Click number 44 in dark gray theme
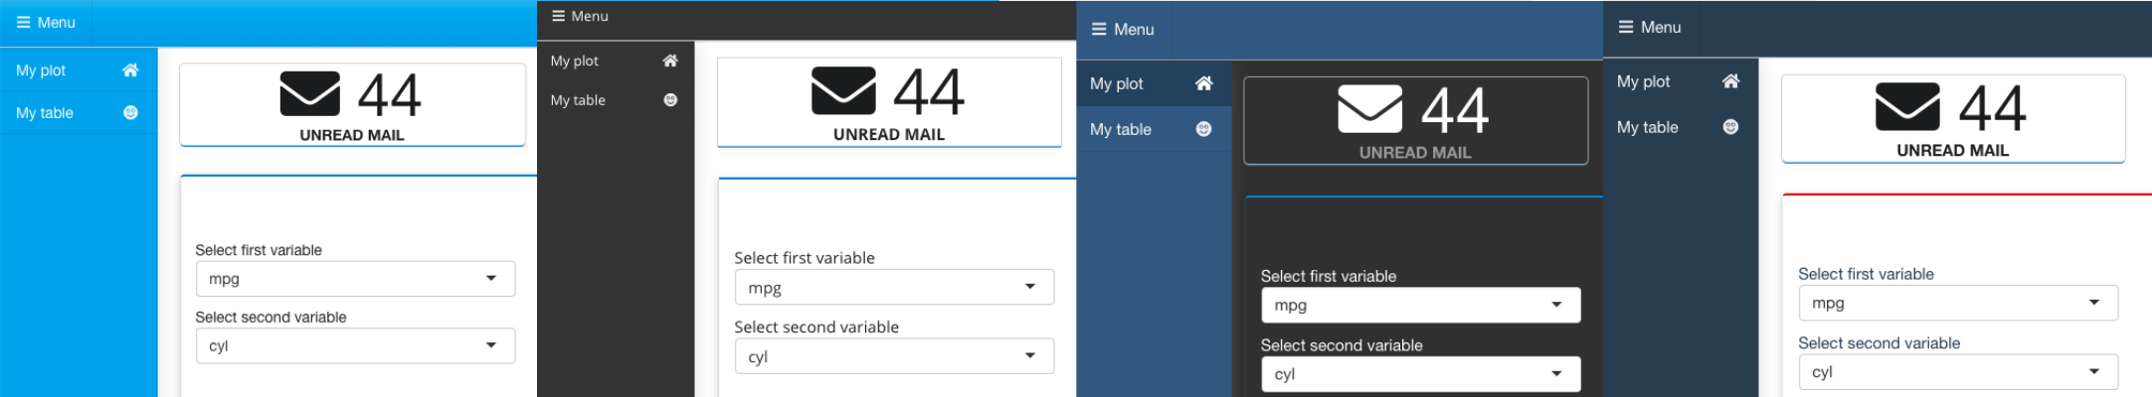The image size is (2152, 397). [x=929, y=92]
